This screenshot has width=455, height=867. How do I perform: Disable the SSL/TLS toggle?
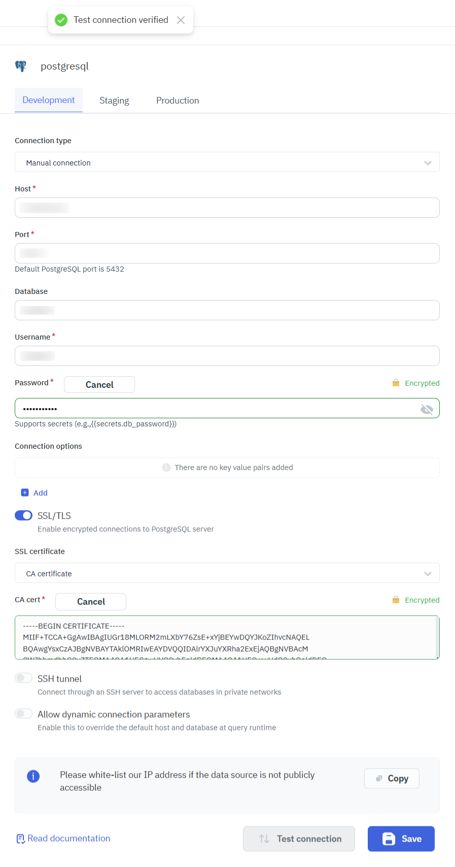pos(23,515)
